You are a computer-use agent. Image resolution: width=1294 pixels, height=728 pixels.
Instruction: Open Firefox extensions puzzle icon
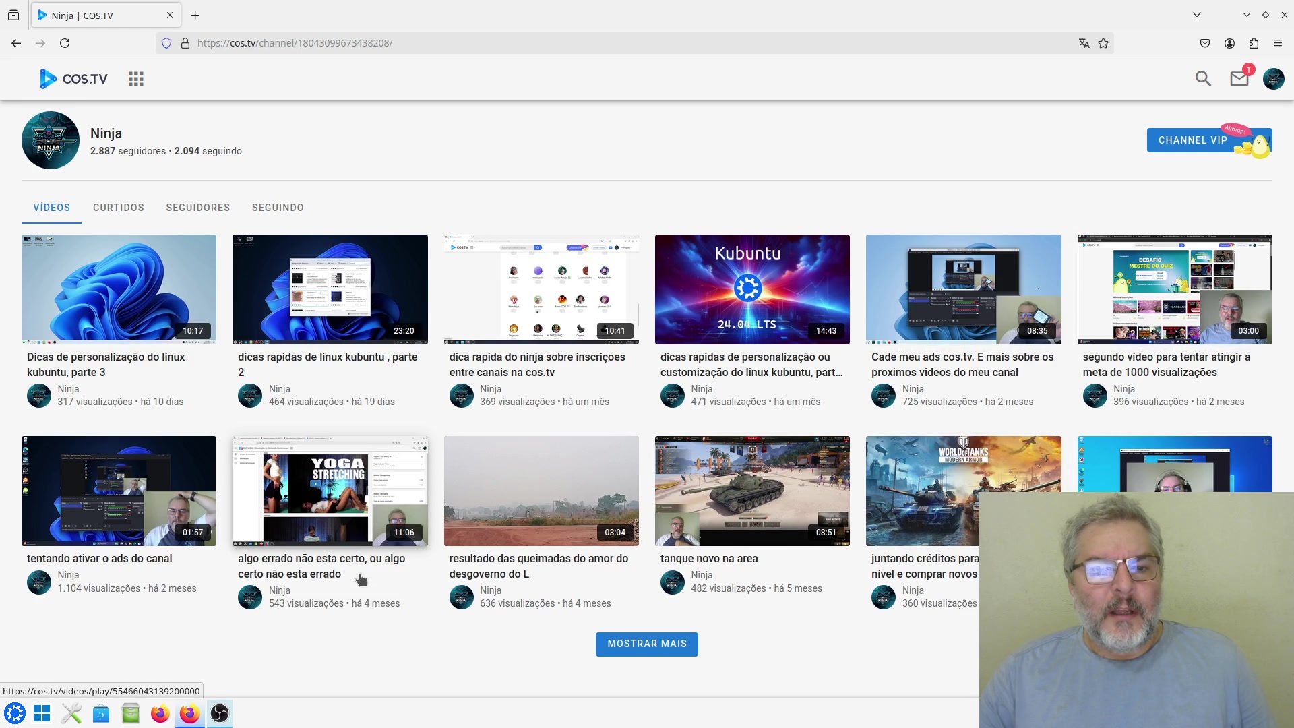tap(1254, 43)
